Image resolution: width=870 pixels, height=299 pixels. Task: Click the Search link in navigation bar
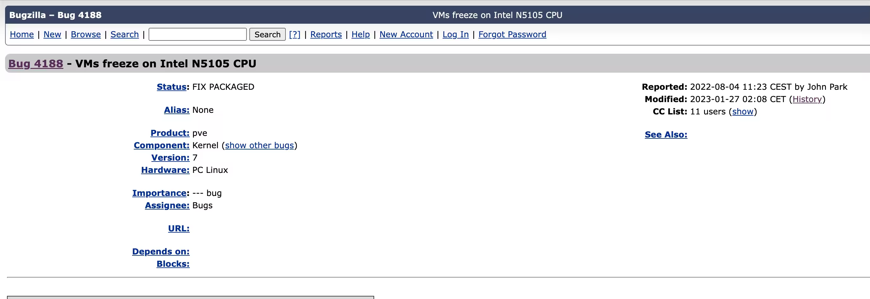coord(124,34)
